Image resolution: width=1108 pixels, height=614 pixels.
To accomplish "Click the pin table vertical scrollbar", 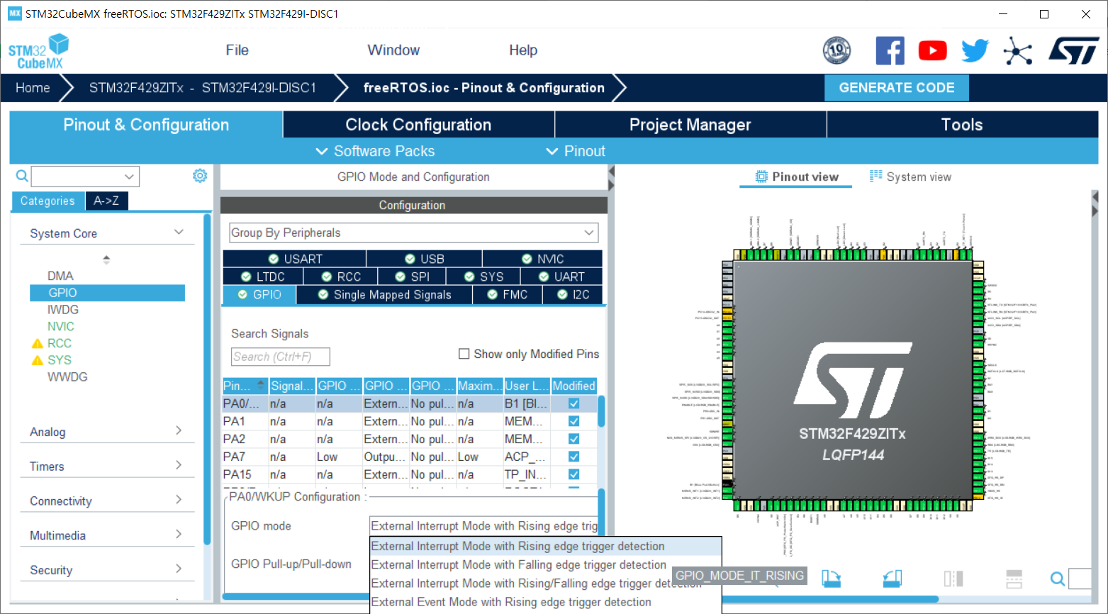I will 601,411.
